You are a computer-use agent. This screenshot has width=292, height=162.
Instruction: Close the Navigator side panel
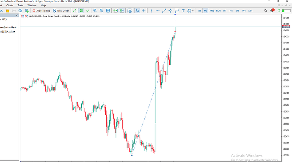click(x=17, y=16)
